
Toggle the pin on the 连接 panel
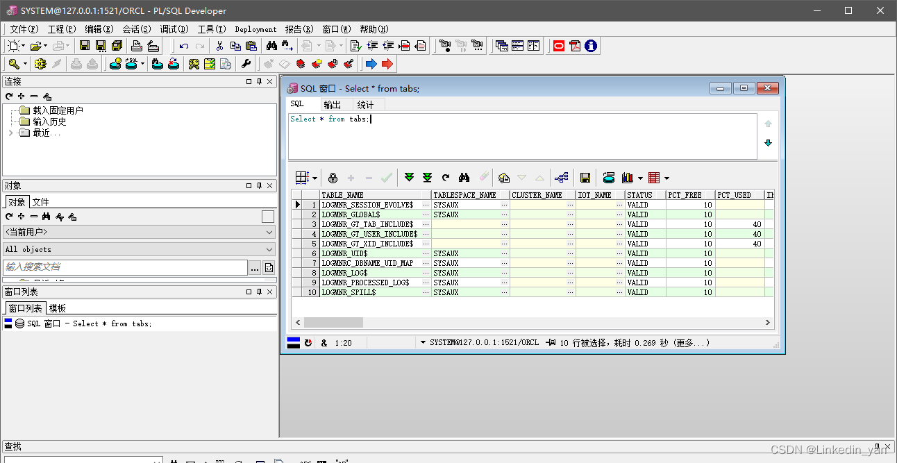pyautogui.click(x=259, y=81)
